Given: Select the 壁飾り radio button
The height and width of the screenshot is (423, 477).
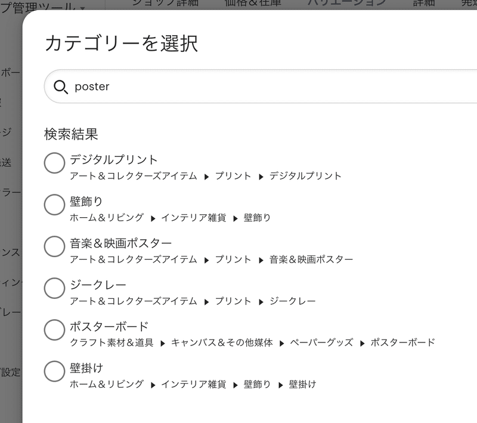Looking at the screenshot, I should tap(54, 205).
